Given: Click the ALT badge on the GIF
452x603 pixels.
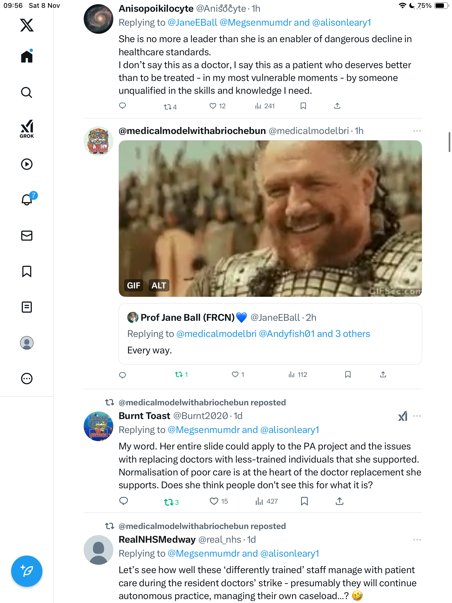Looking at the screenshot, I should [x=159, y=285].
